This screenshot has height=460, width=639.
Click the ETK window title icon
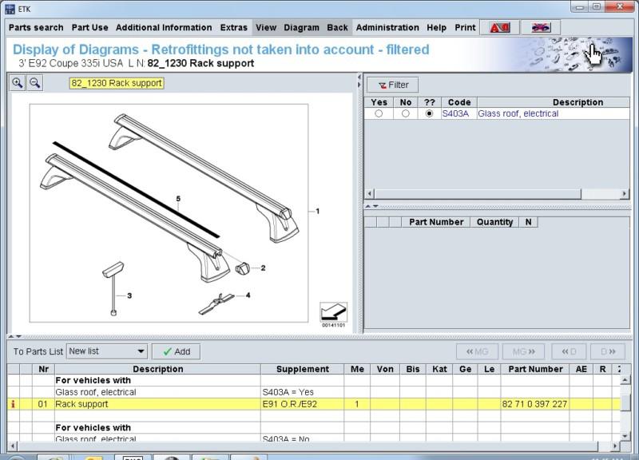tap(10, 8)
